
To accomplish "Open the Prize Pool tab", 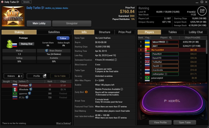I will tap(125, 32).
